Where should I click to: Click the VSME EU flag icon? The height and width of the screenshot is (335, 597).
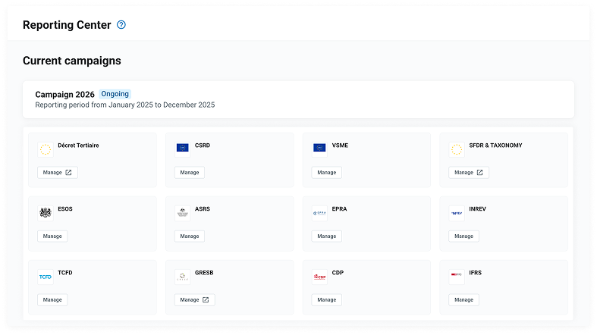[319, 149]
